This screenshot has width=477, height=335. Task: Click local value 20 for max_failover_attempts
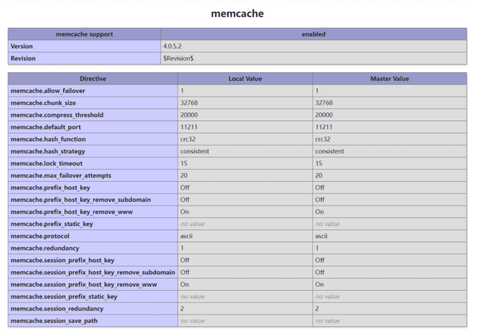tap(184, 176)
